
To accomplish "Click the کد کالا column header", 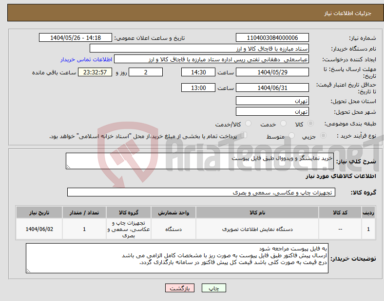I will coord(340,212).
